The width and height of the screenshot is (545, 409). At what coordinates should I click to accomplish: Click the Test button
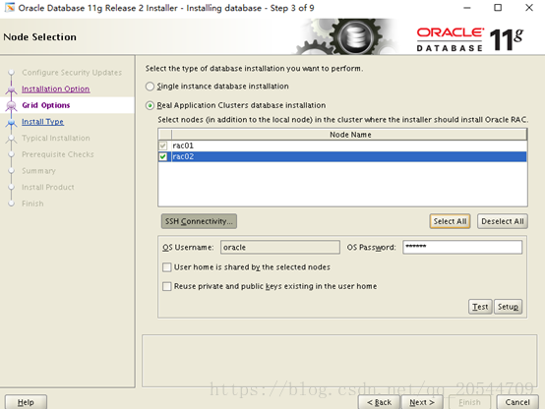[x=480, y=307]
